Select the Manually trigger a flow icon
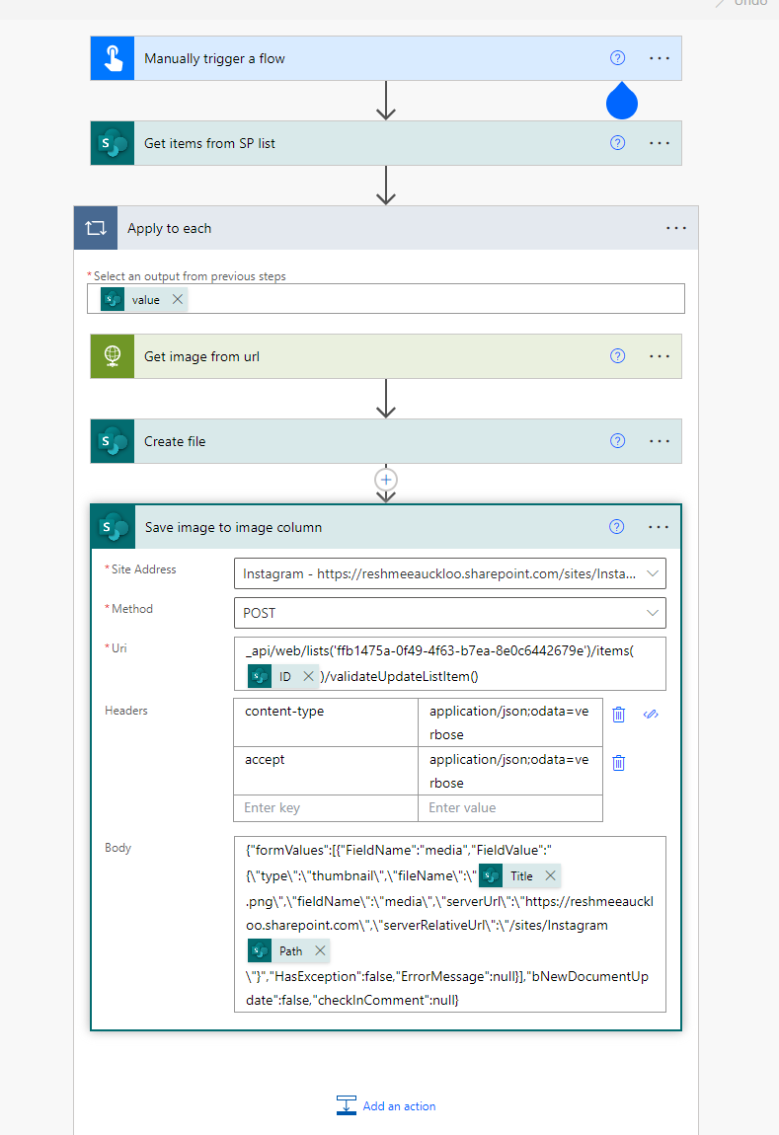The height and width of the screenshot is (1135, 779). coord(112,57)
